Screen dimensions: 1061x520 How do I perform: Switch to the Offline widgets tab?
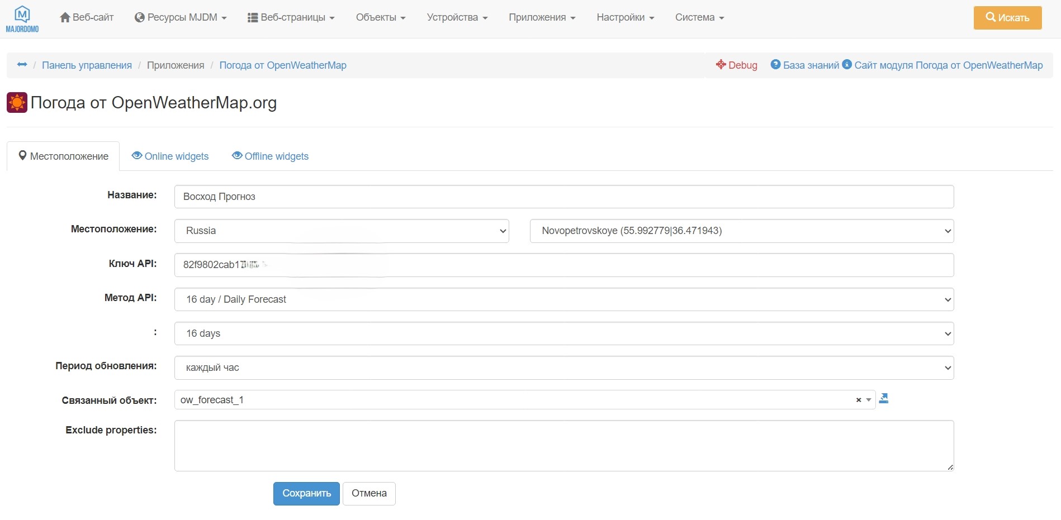click(x=270, y=156)
